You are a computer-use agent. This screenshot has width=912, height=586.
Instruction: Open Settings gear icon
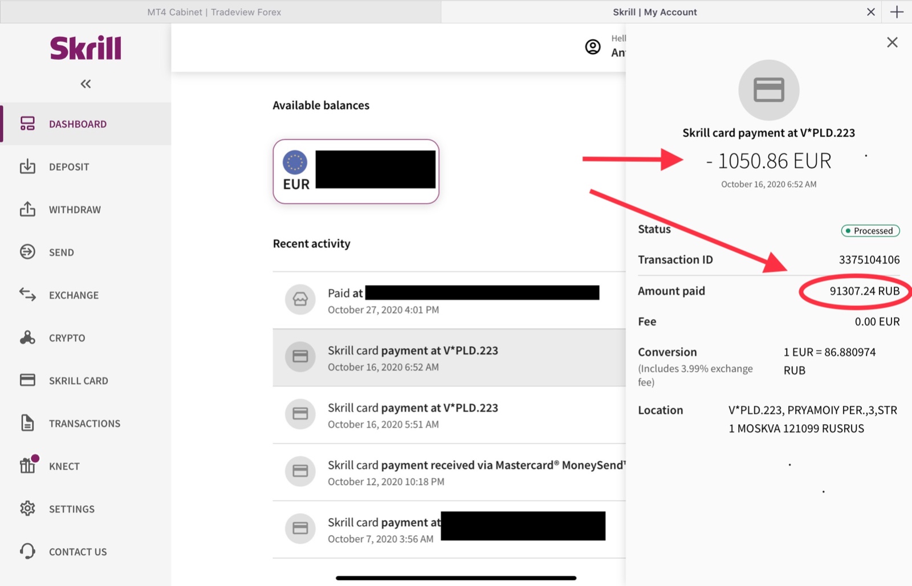click(27, 508)
